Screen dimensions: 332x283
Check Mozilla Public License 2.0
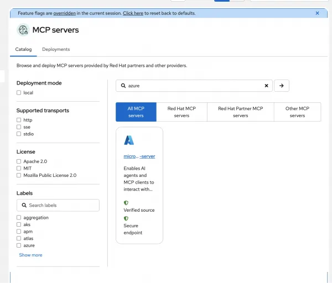point(19,175)
